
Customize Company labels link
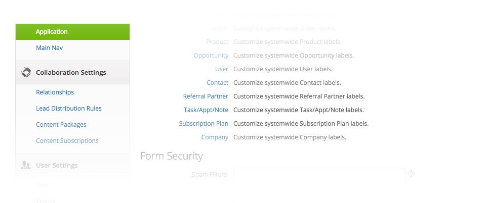click(215, 137)
